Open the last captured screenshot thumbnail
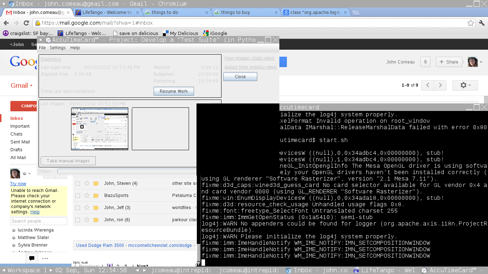This screenshot has width=488, height=274. click(x=100, y=129)
